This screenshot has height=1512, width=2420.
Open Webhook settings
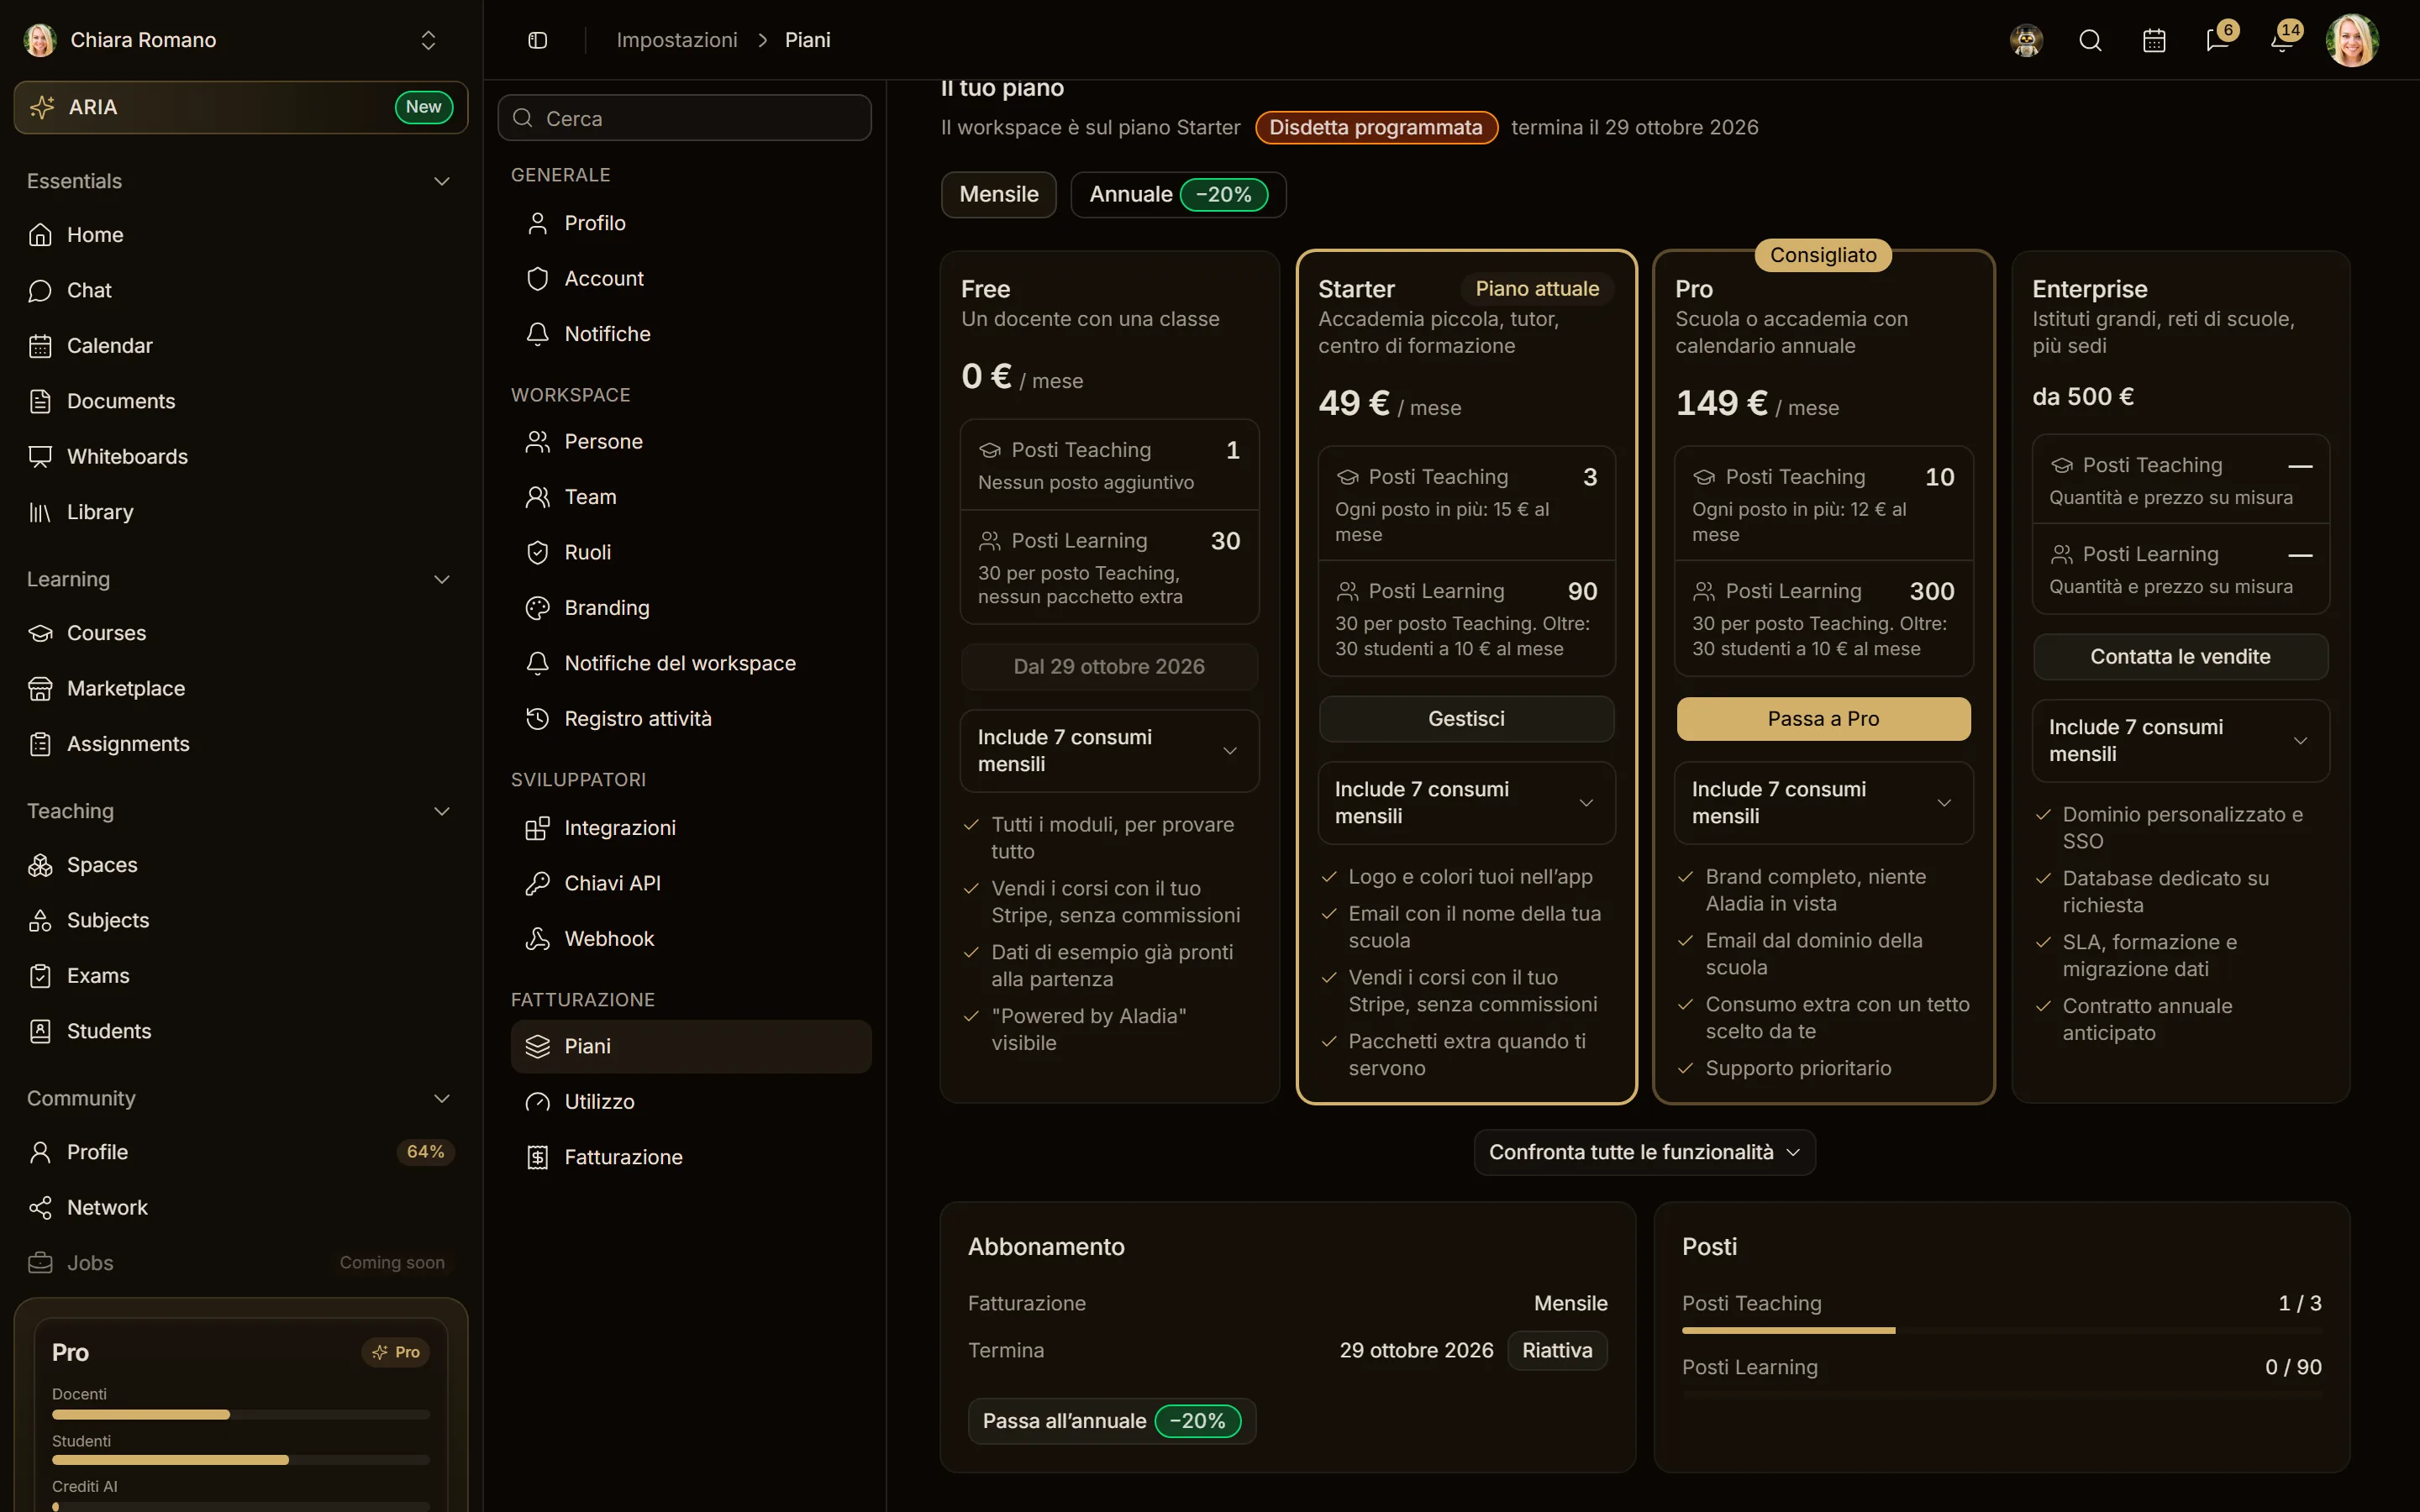tap(691, 938)
